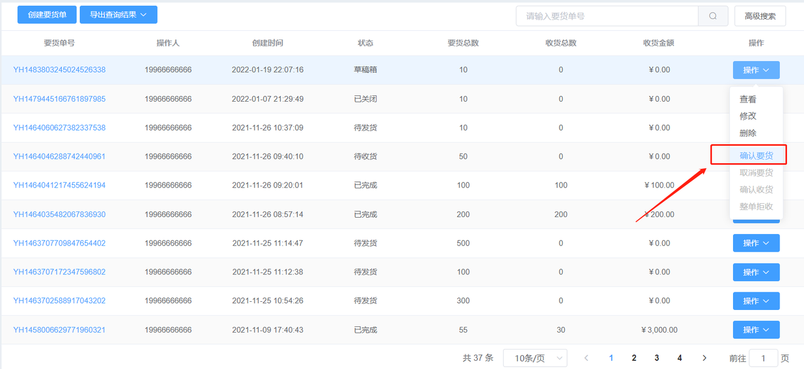804x369 pixels.
Task: Click the search magnifier icon button
Action: click(x=713, y=16)
